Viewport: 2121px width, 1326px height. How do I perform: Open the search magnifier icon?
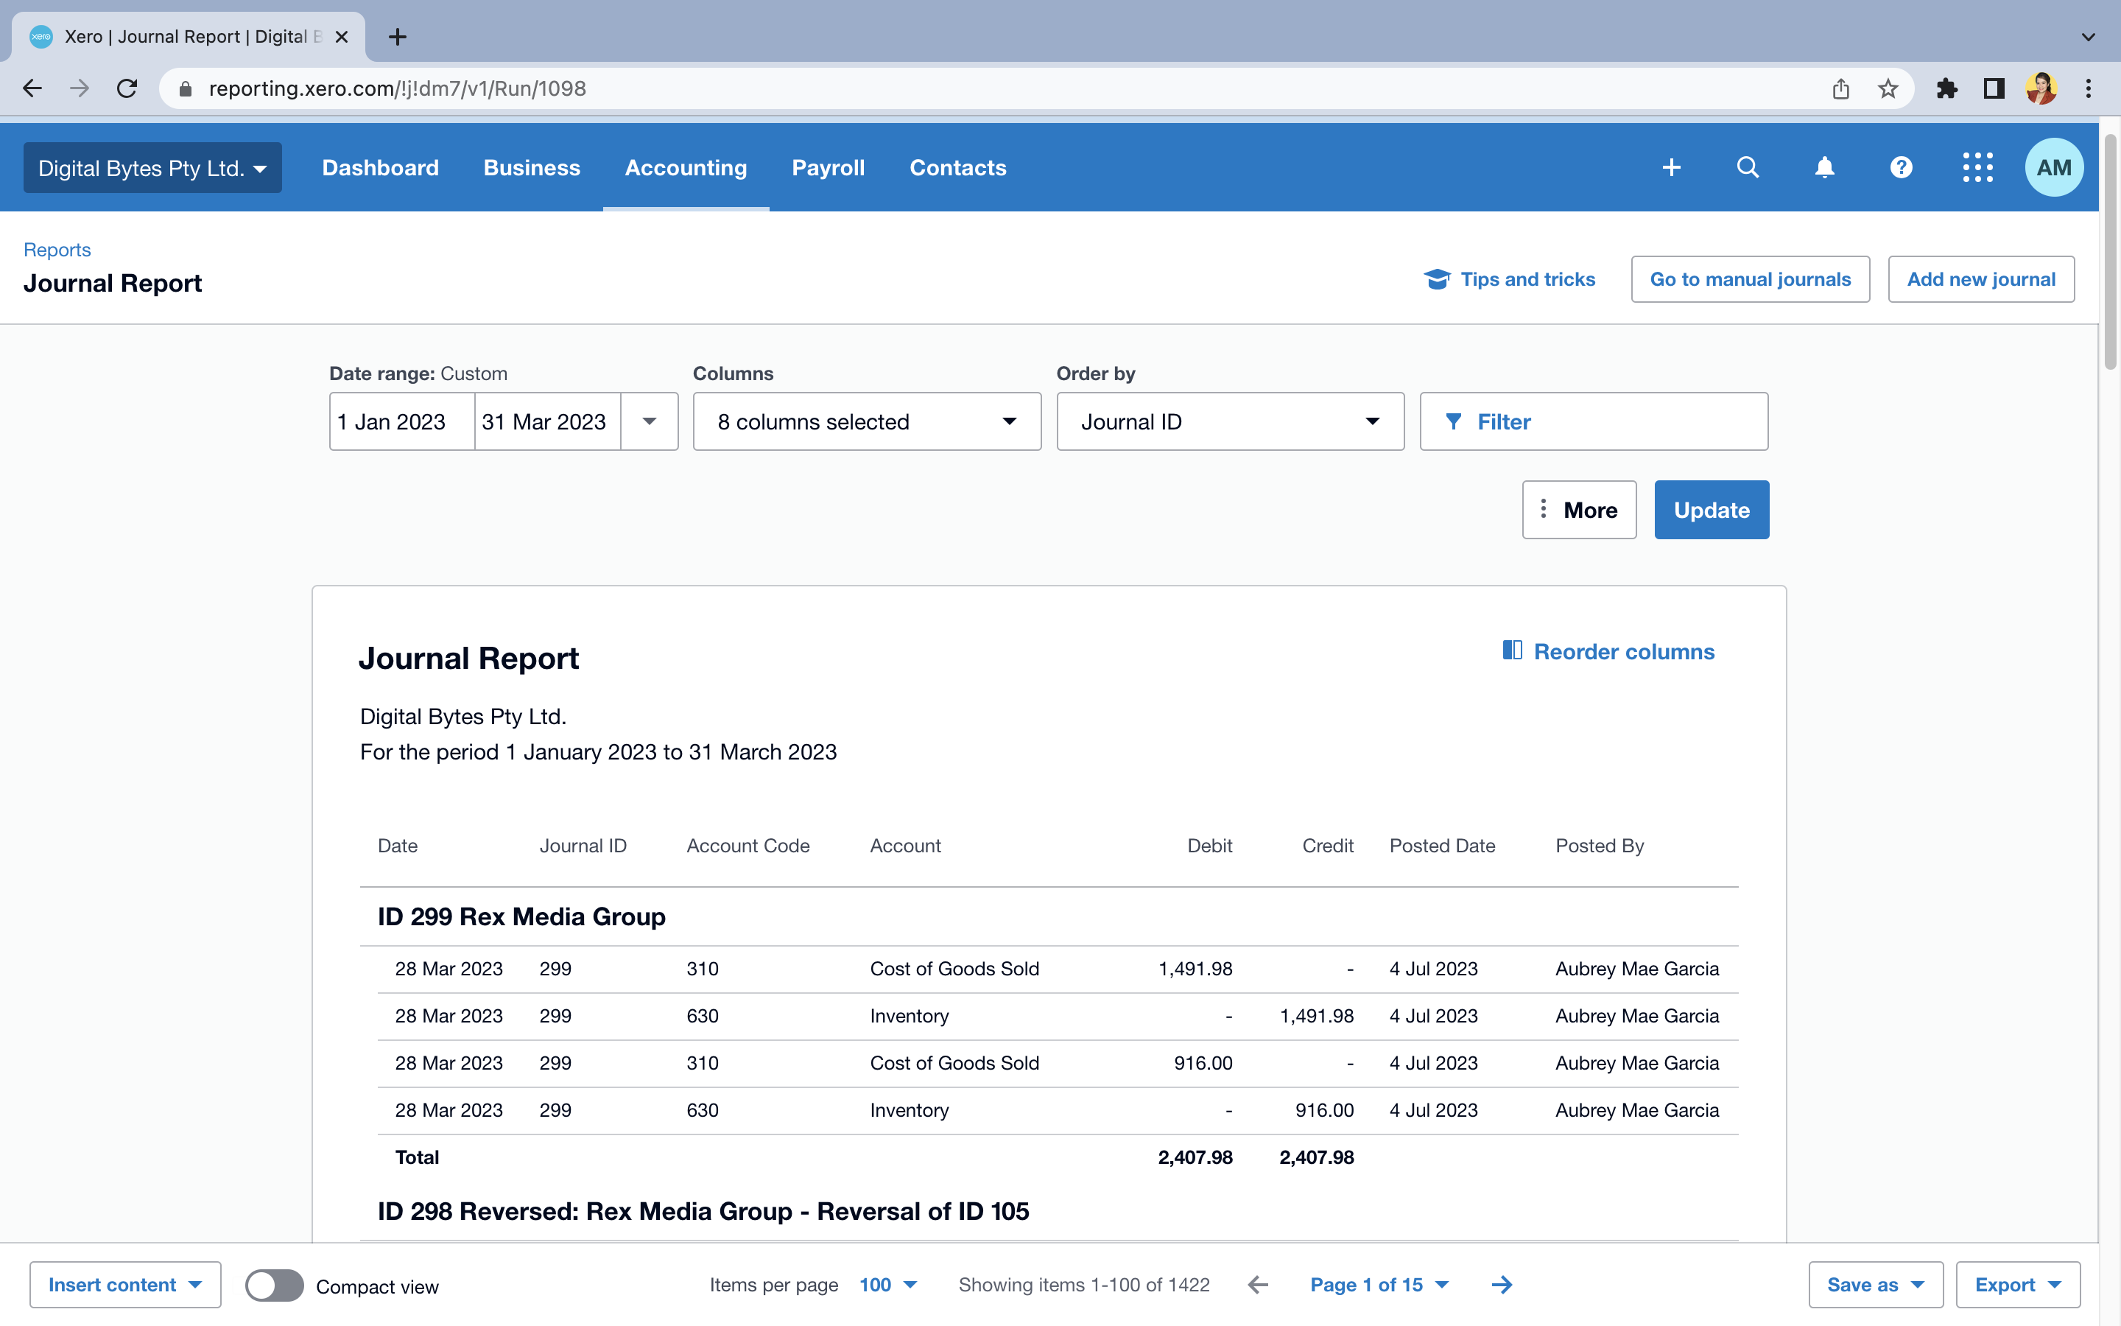pyautogui.click(x=1748, y=167)
